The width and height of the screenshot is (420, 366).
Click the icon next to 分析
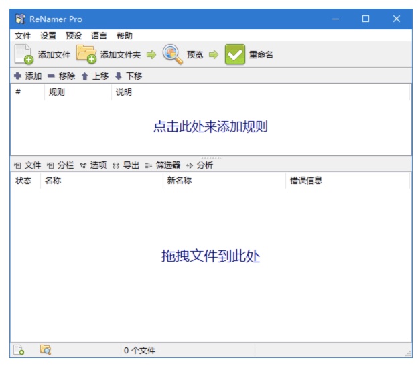190,166
